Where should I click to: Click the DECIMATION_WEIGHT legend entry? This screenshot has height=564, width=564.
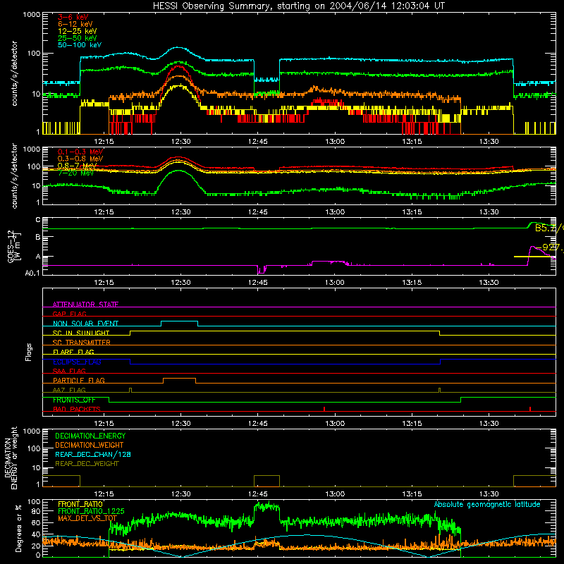pyautogui.click(x=90, y=445)
